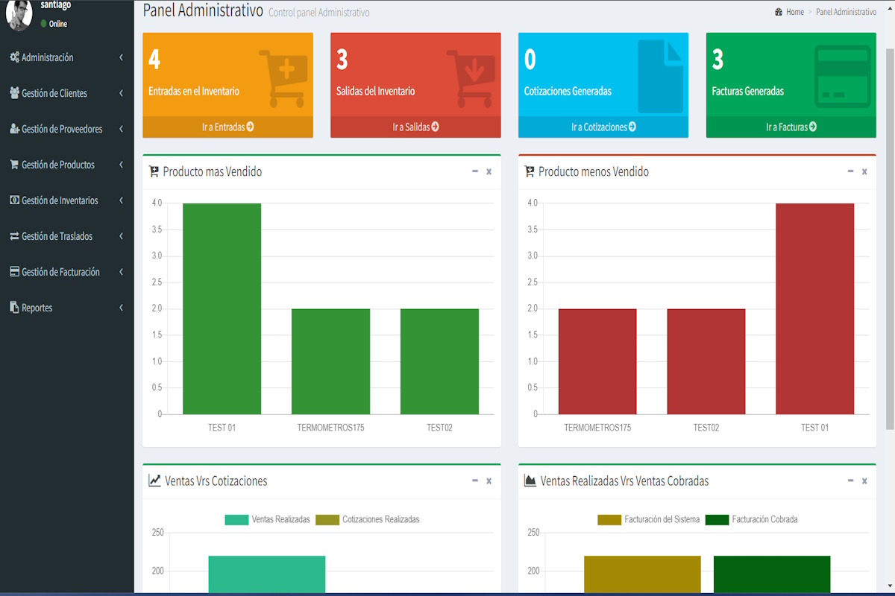Click the Gestión de Productos cart icon
Screen dimensions: 895x596
(14, 165)
